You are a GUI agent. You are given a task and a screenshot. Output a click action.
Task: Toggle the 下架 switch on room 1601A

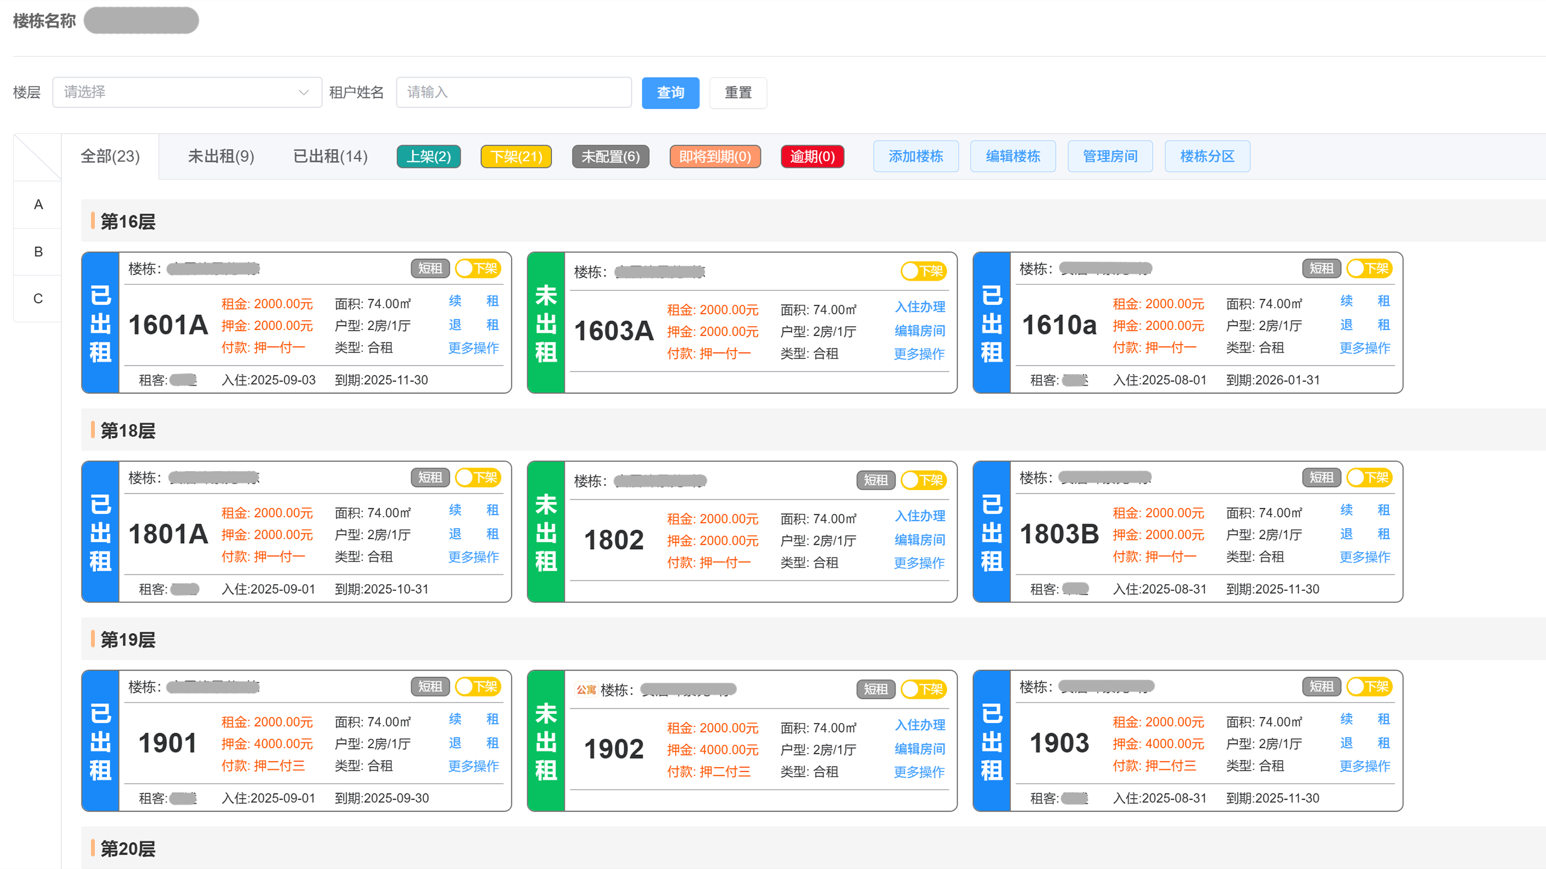tap(478, 268)
